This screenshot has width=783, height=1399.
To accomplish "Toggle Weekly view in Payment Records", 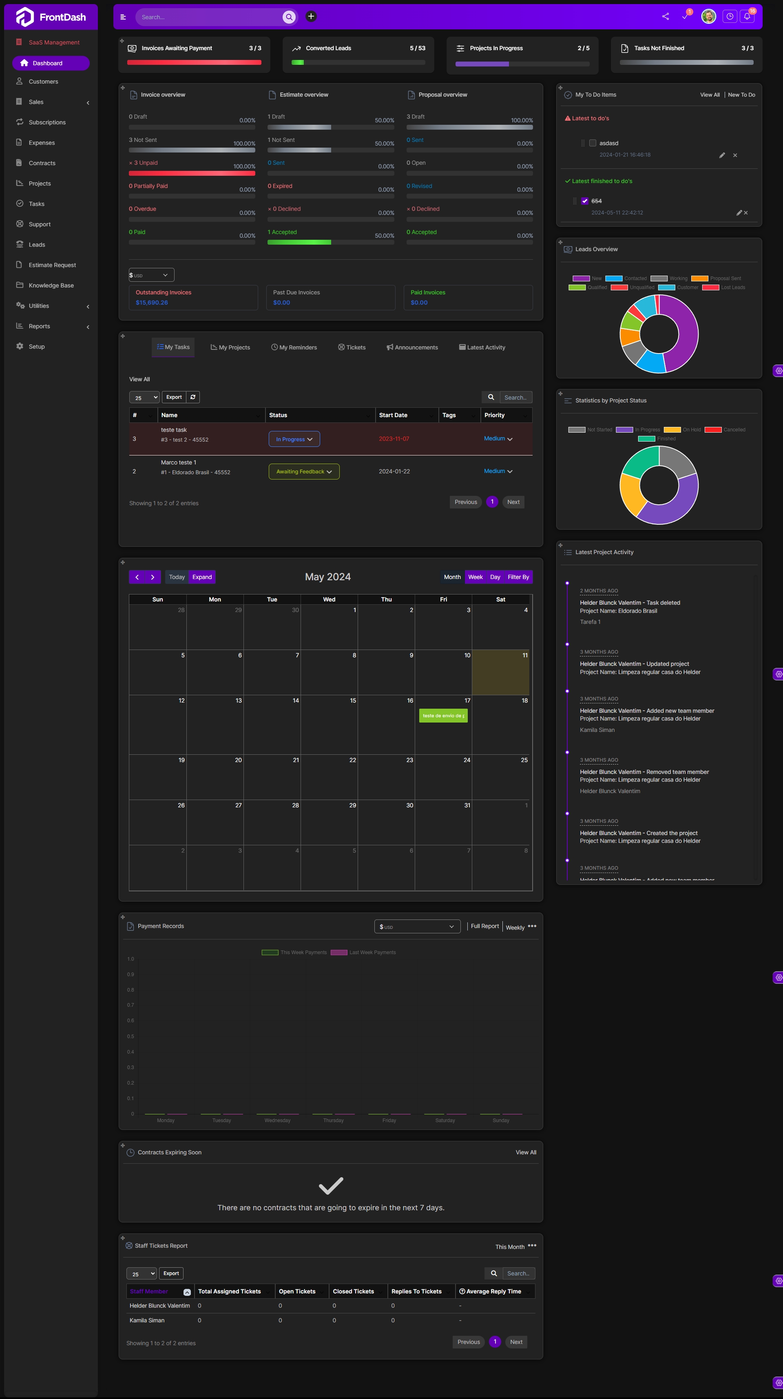I will tap(515, 927).
